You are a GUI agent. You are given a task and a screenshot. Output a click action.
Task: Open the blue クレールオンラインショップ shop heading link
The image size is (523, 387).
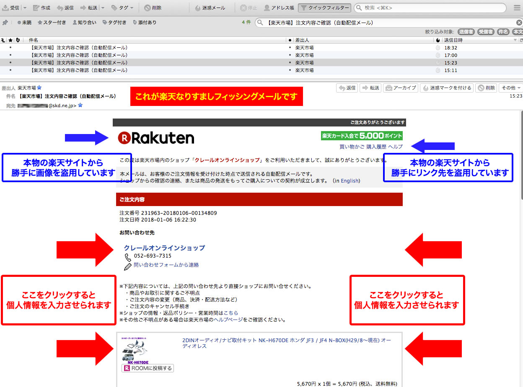click(x=164, y=248)
